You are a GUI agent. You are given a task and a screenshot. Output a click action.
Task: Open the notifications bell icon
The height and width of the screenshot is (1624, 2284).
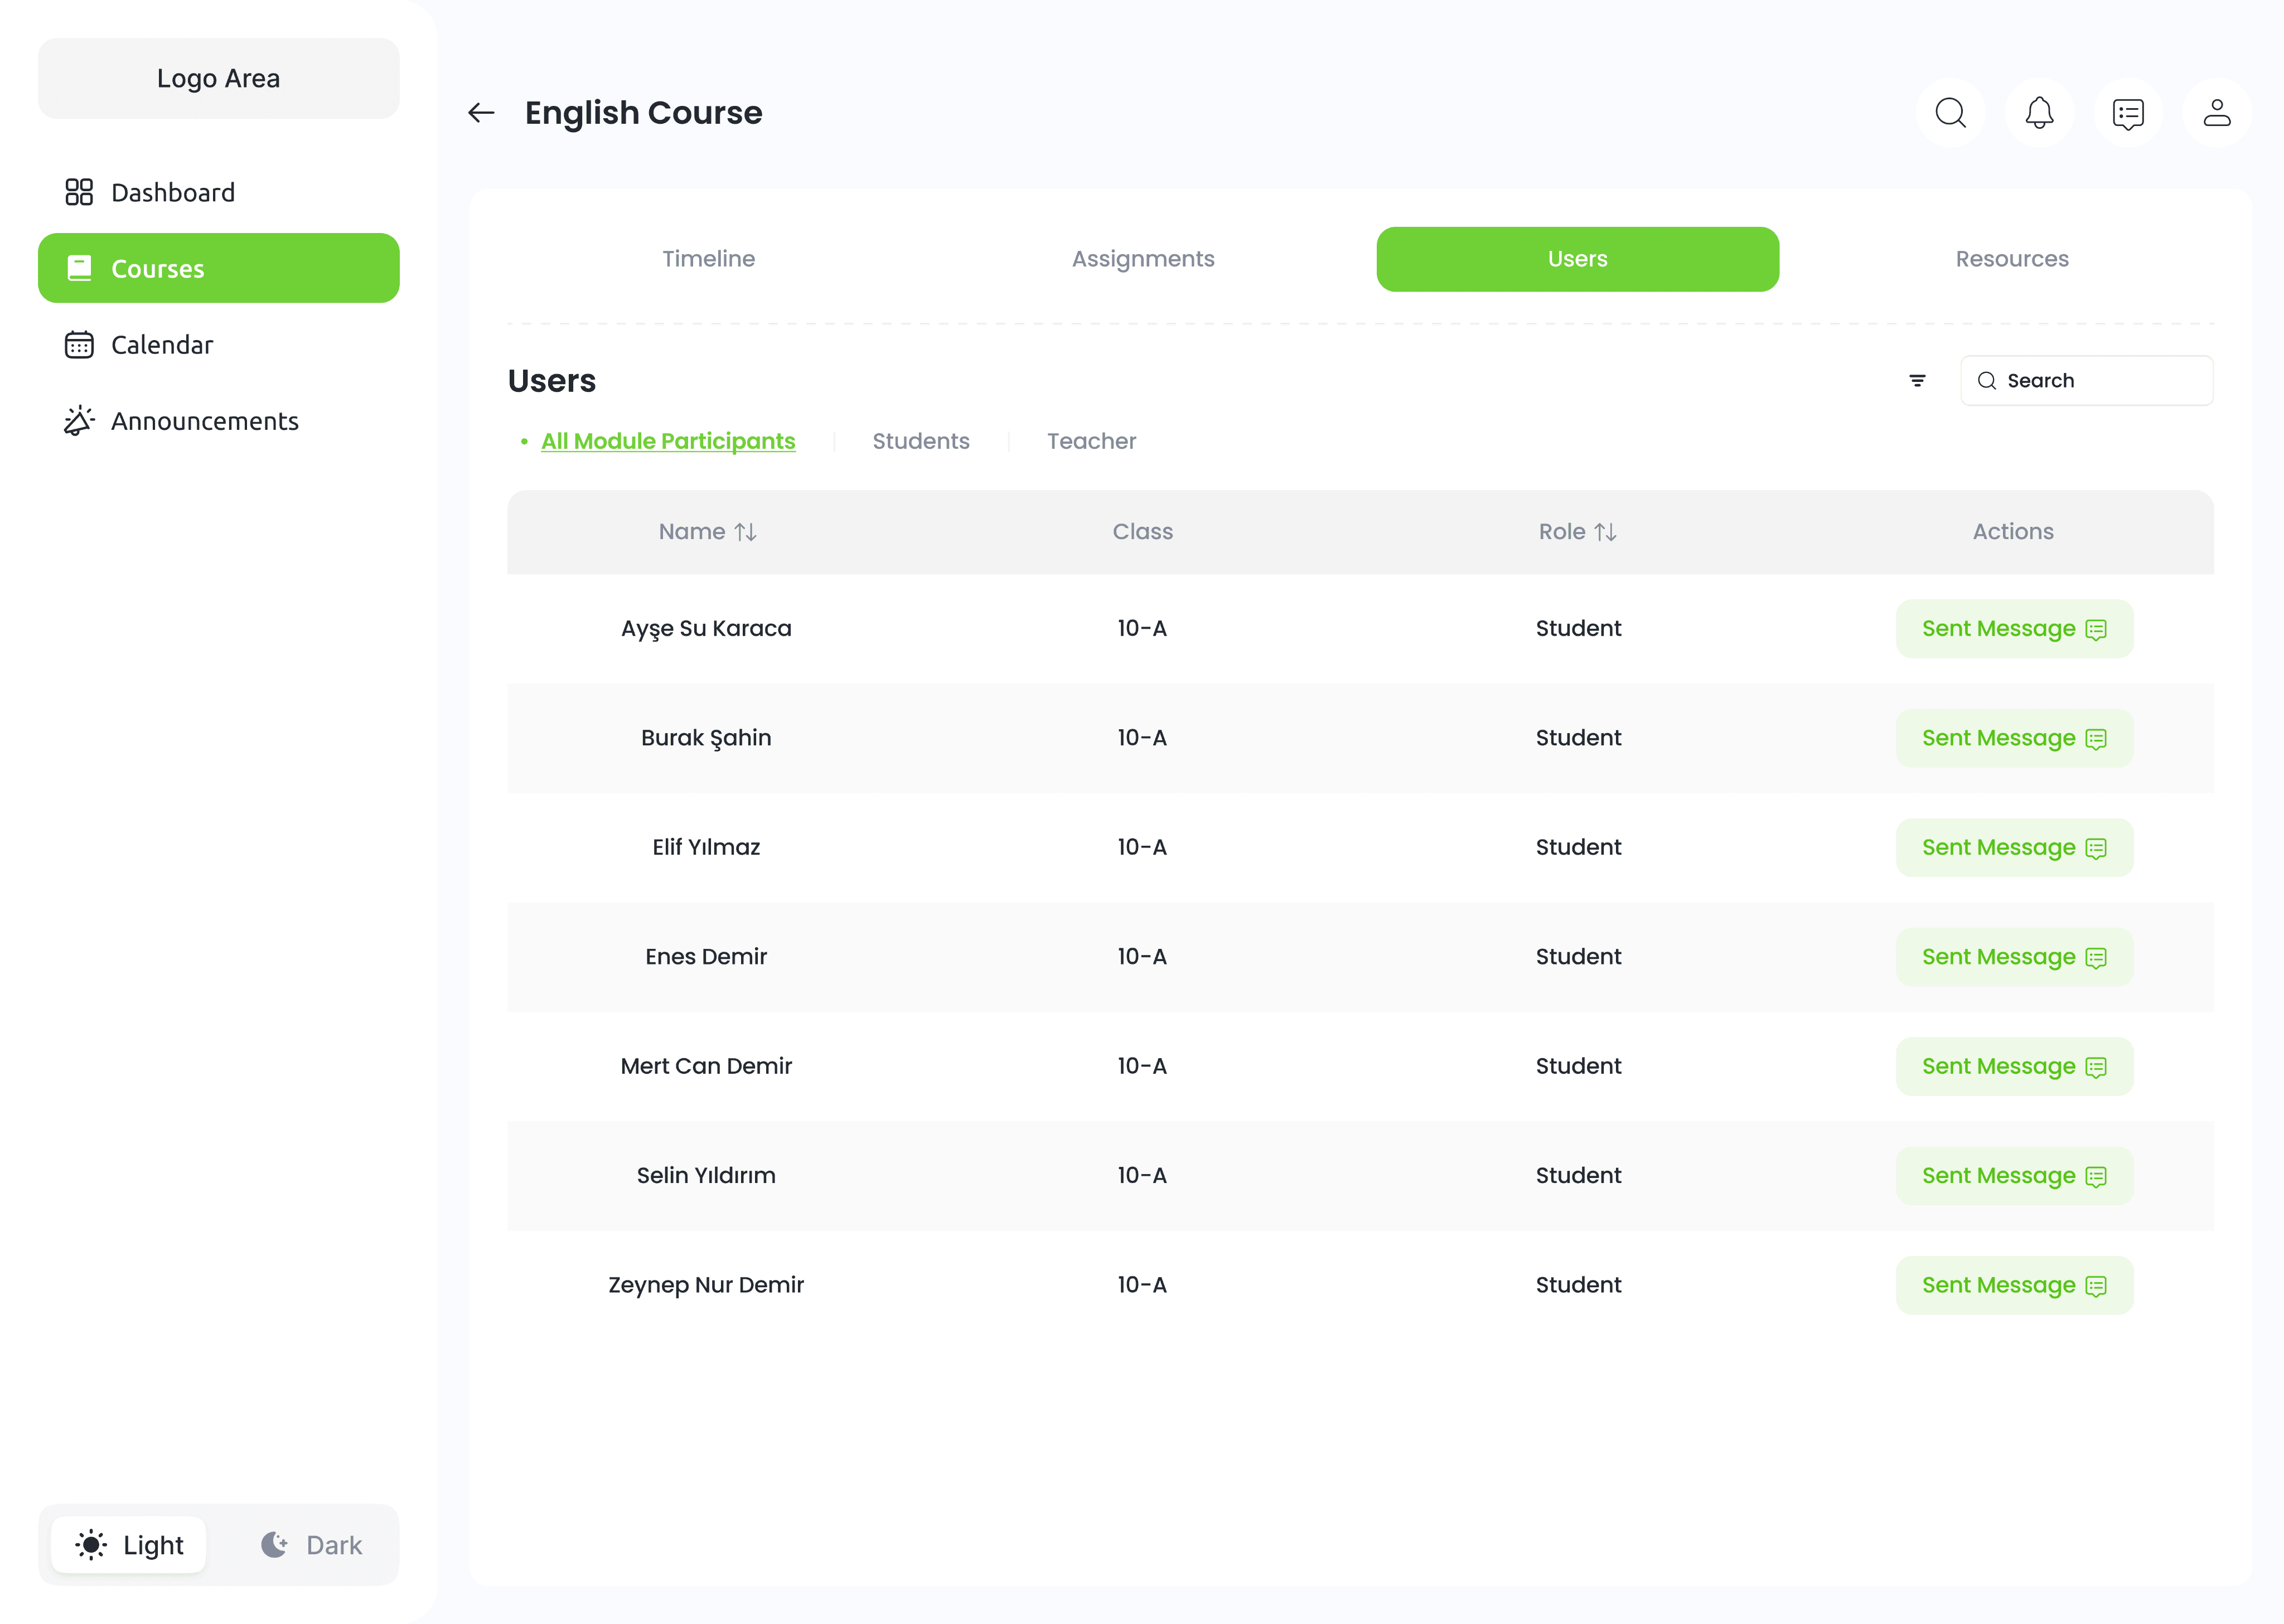tap(2039, 113)
